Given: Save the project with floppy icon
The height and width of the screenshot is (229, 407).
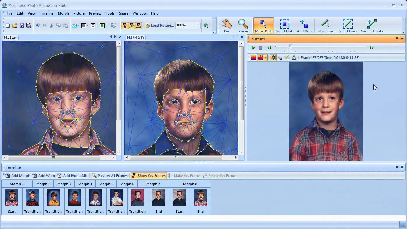Looking at the screenshot, I should 22,25.
